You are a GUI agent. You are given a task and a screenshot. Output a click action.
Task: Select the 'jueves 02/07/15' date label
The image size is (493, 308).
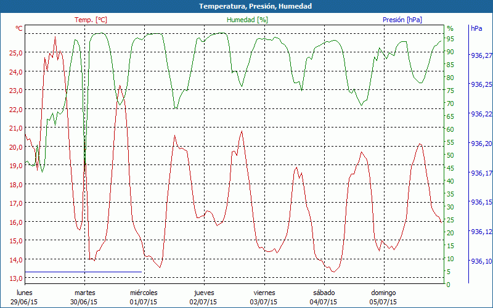204,298
